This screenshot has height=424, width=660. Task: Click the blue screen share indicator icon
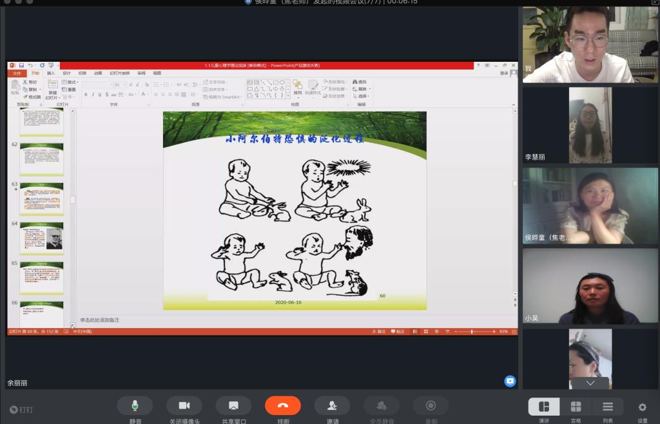point(510,381)
